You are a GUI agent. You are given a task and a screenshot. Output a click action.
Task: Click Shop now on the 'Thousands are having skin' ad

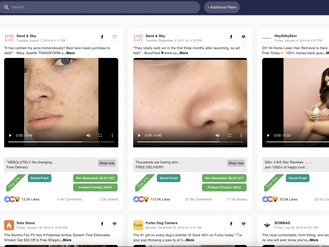[x=236, y=163]
